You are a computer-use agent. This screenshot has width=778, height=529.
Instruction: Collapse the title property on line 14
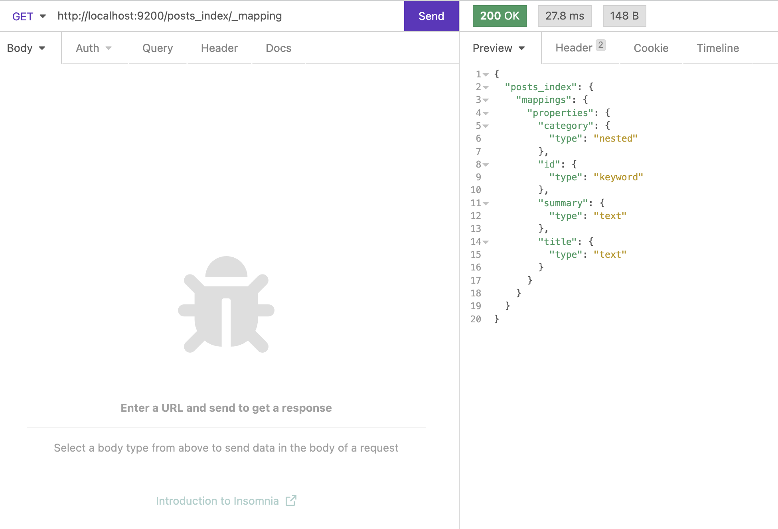pyautogui.click(x=486, y=242)
